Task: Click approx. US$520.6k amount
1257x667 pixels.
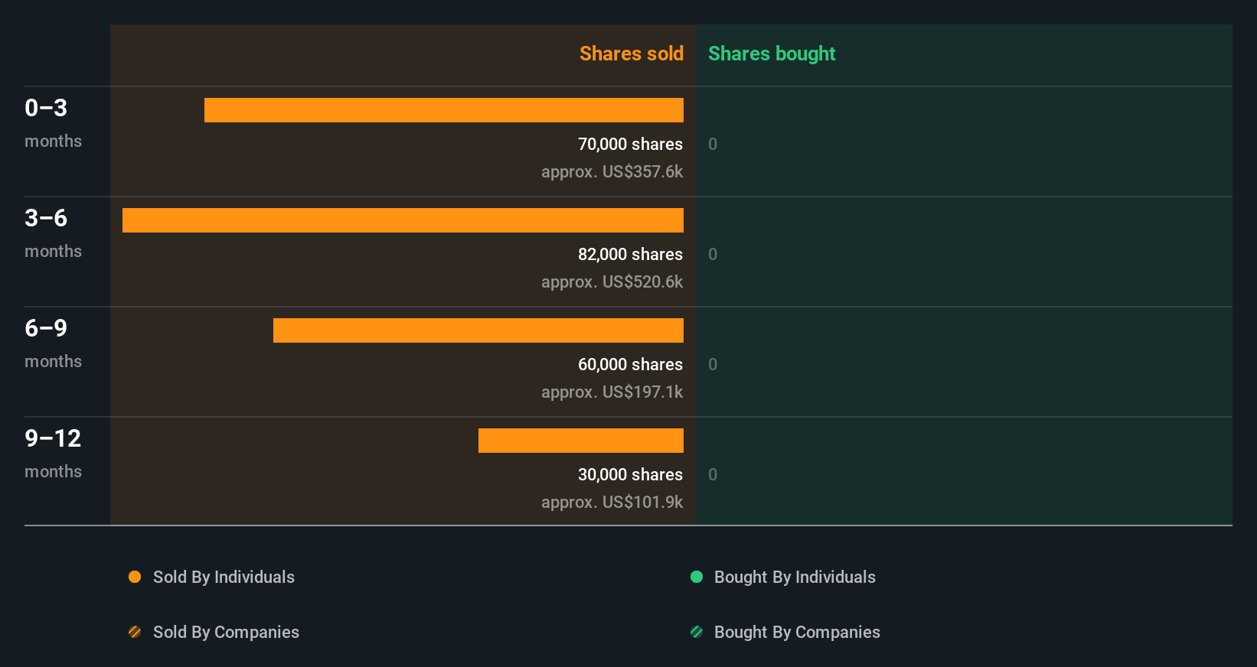Action: [x=612, y=281]
